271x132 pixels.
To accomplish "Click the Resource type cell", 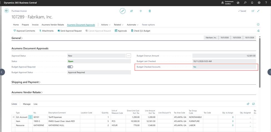I will click(22, 125).
